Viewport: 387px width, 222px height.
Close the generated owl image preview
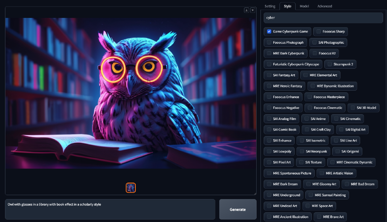252,10
